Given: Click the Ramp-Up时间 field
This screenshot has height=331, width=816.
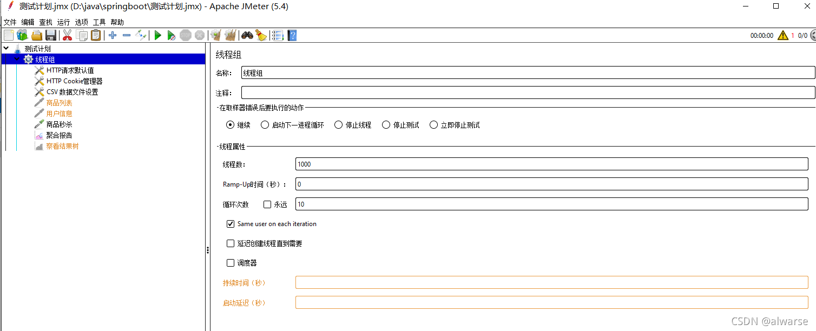Looking at the screenshot, I should [551, 184].
